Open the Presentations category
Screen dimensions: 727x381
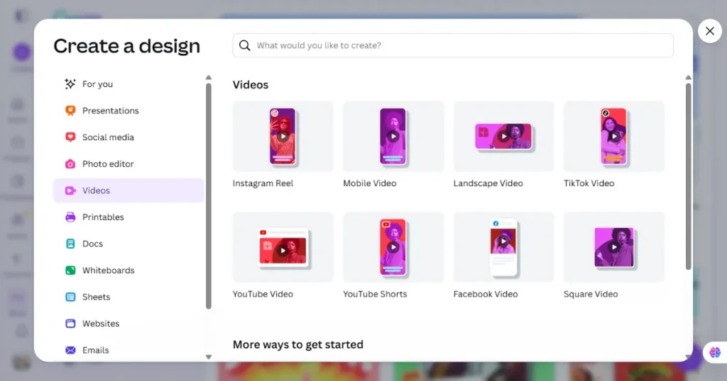[x=129, y=110]
